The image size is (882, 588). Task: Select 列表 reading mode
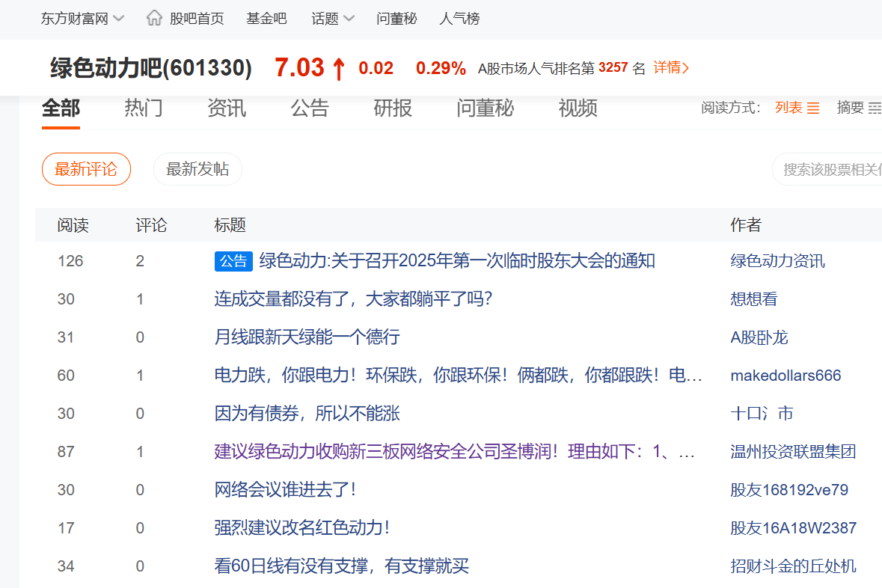pos(788,108)
